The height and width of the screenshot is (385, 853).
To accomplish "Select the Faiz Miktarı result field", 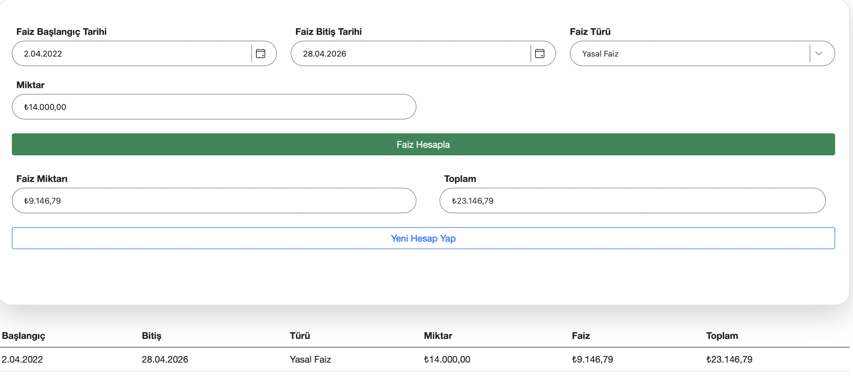I will (214, 200).
